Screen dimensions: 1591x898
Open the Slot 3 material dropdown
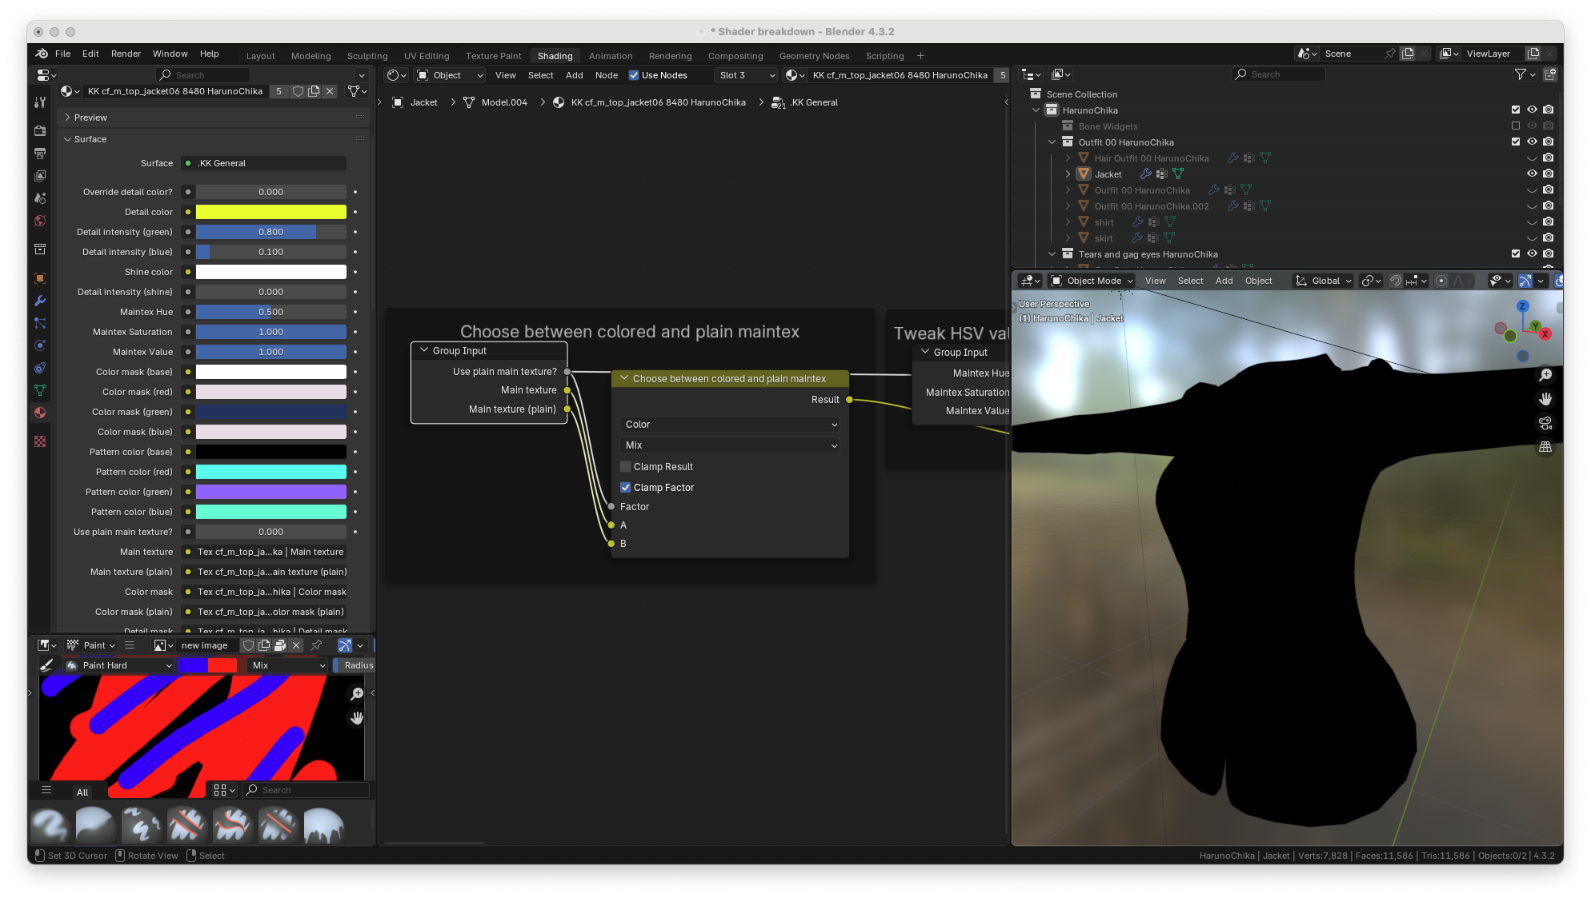(746, 75)
